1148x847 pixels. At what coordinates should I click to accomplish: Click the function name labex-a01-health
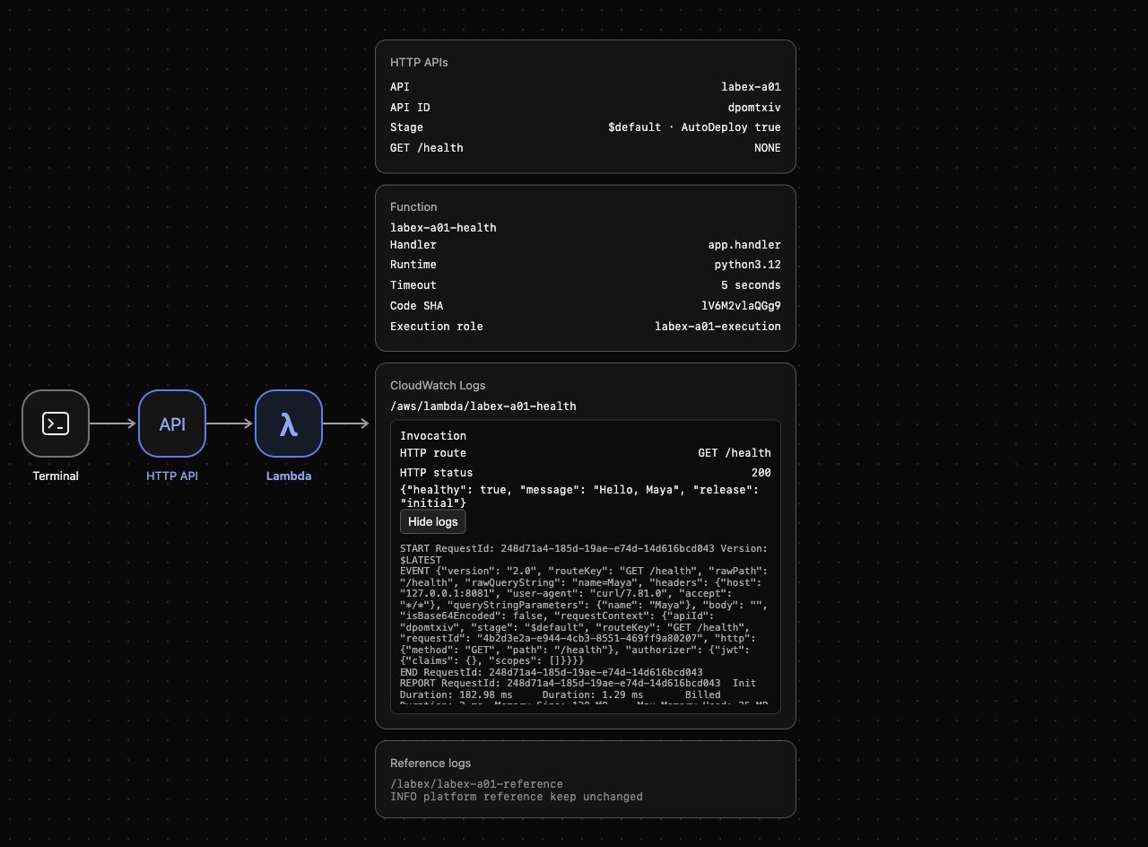(x=443, y=228)
